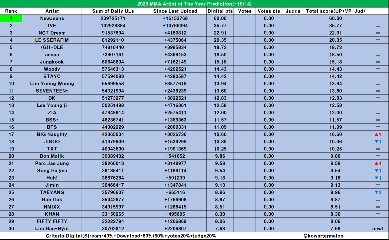Click the value +541052 for Don Malik
The width and height of the screenshot is (389, 240).
point(175,156)
